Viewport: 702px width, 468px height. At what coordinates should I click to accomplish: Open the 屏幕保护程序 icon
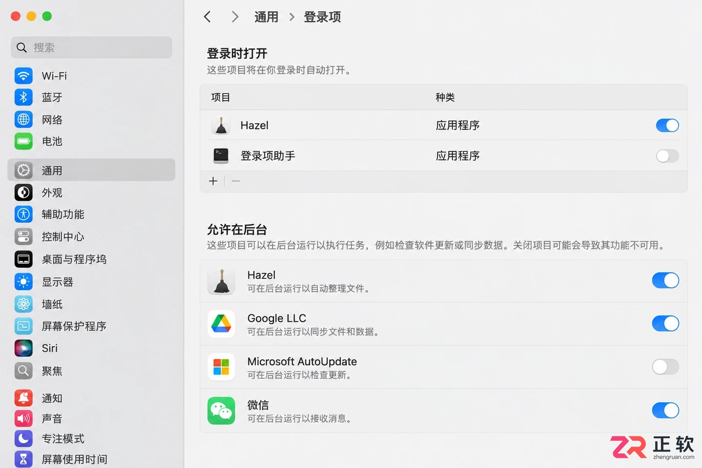click(x=23, y=326)
